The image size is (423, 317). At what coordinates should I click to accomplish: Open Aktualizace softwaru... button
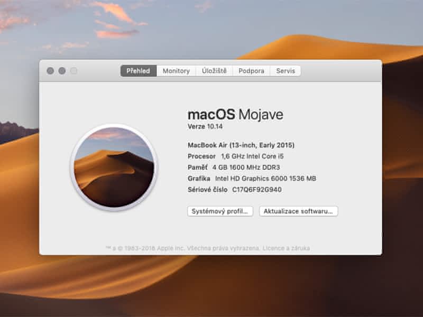[x=298, y=211]
